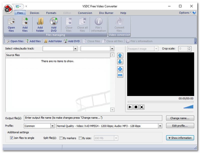
Task: Open the Options menu dropdown
Action: click(x=185, y=12)
